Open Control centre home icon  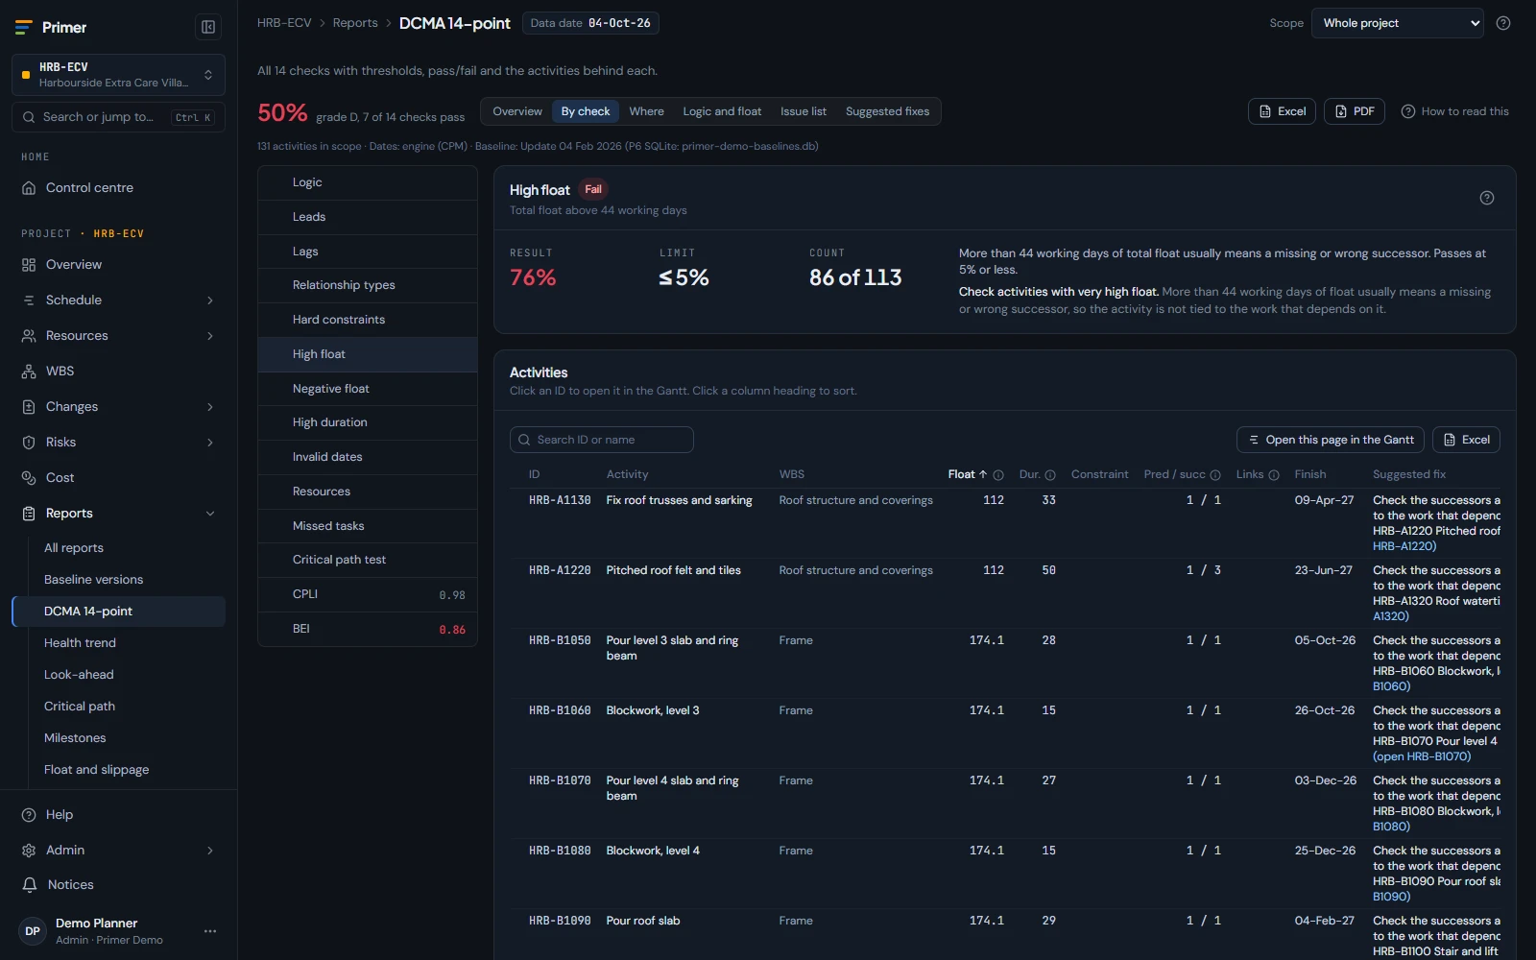point(29,188)
